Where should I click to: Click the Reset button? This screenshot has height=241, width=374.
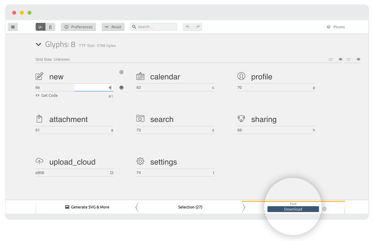(113, 27)
